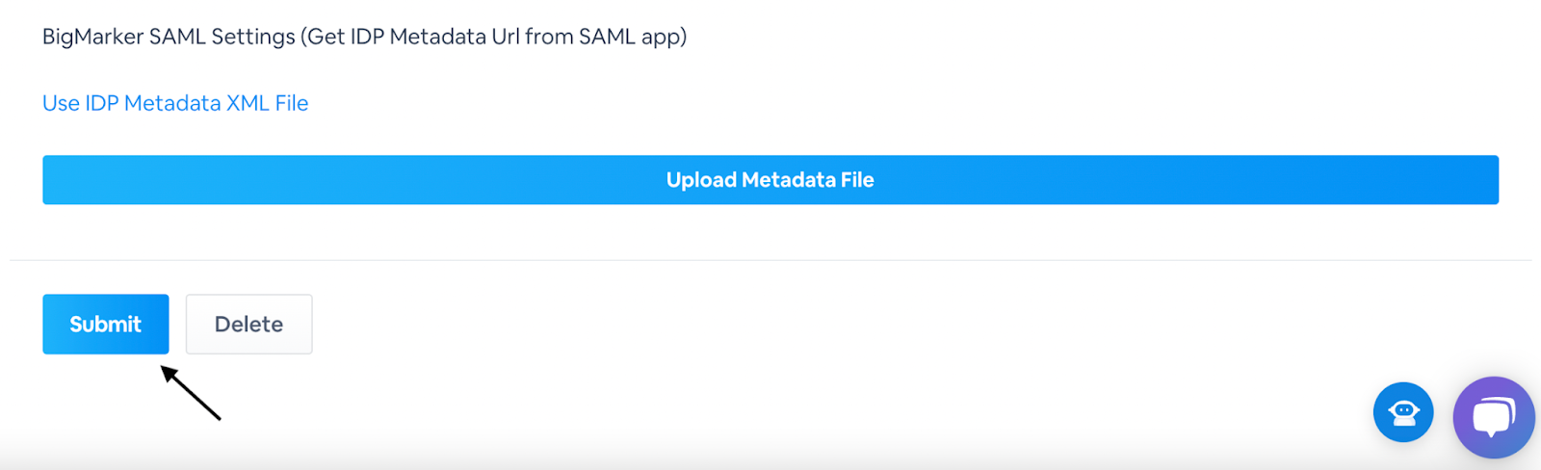Viewport: 1541px width, 470px height.
Task: Click the wide blue gradient upload bar
Action: [x=770, y=180]
